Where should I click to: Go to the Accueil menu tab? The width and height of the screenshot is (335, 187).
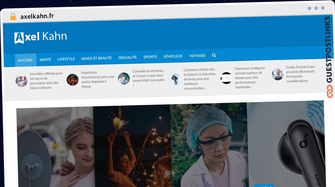[26, 60]
